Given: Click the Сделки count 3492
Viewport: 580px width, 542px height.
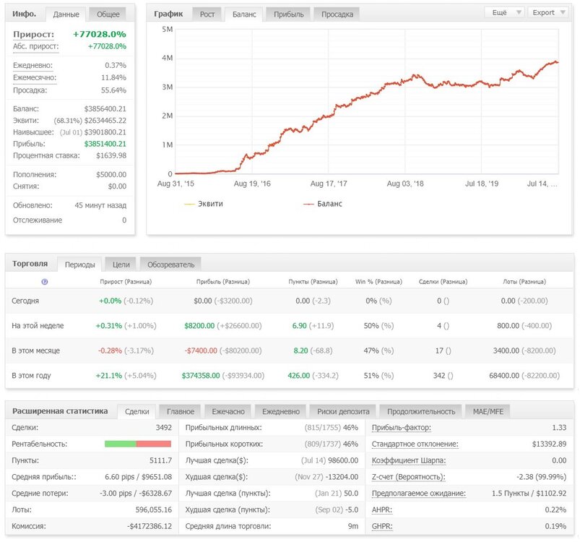Looking at the screenshot, I should pos(163,428).
